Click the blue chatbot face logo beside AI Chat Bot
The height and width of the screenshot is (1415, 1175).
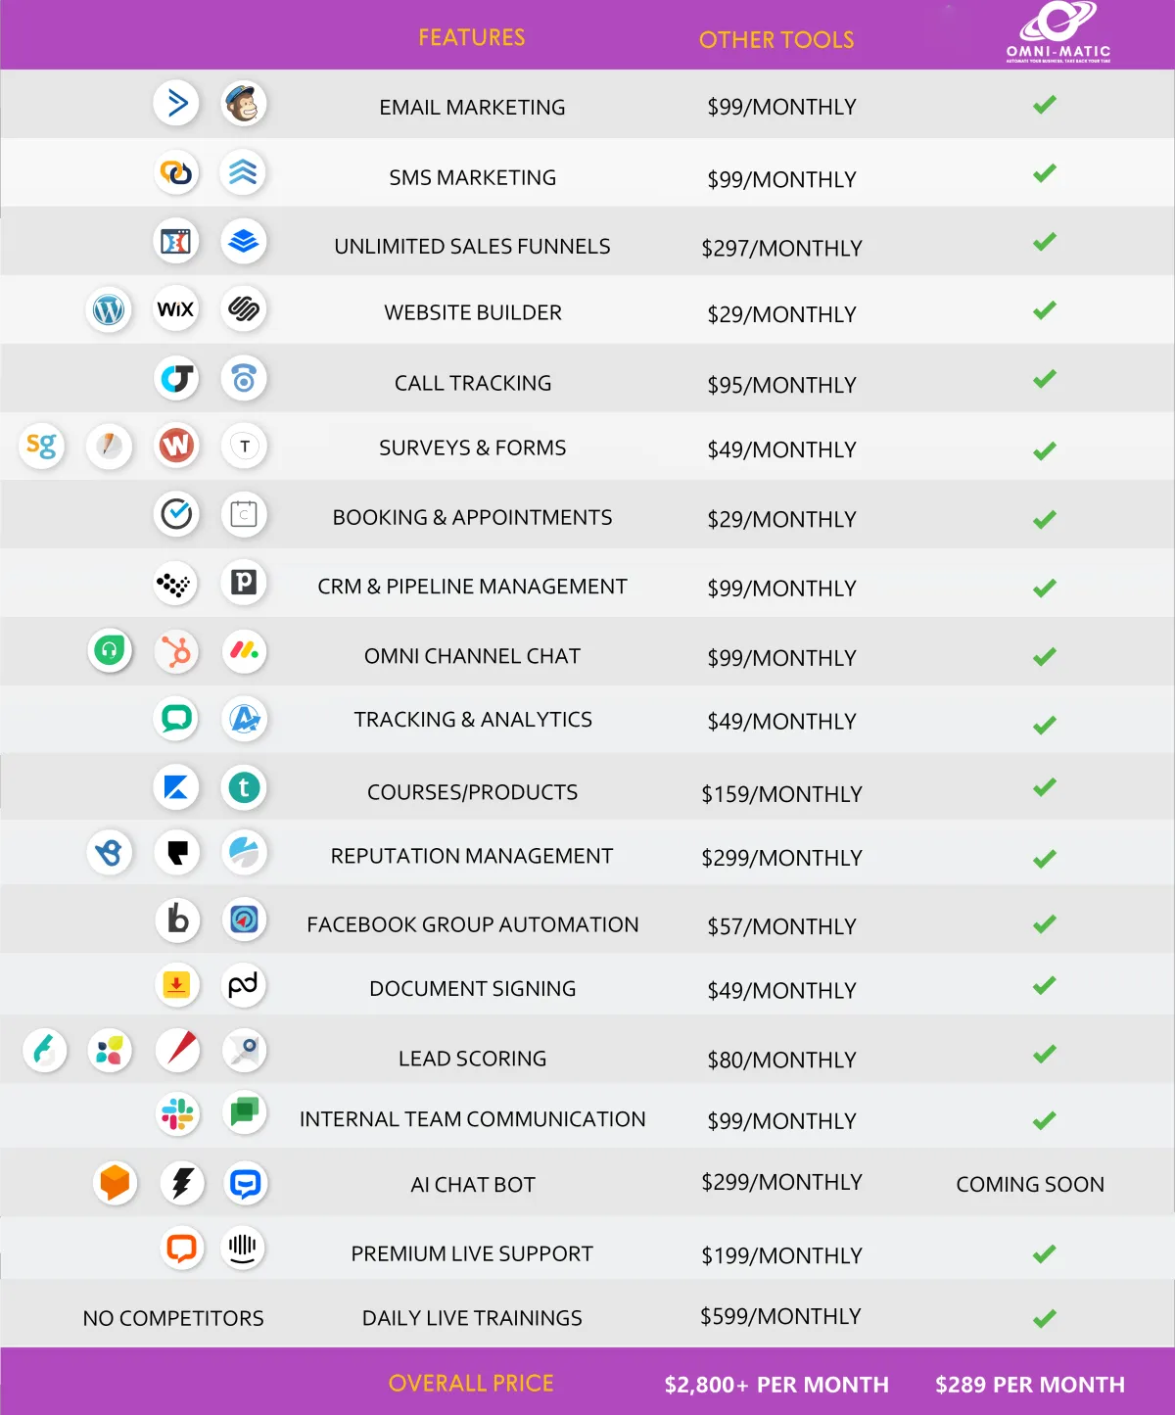[x=245, y=1183]
